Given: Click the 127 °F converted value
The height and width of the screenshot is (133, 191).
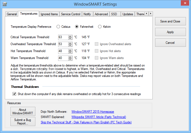Looking at the screenshot, I should [x=85, y=44].
